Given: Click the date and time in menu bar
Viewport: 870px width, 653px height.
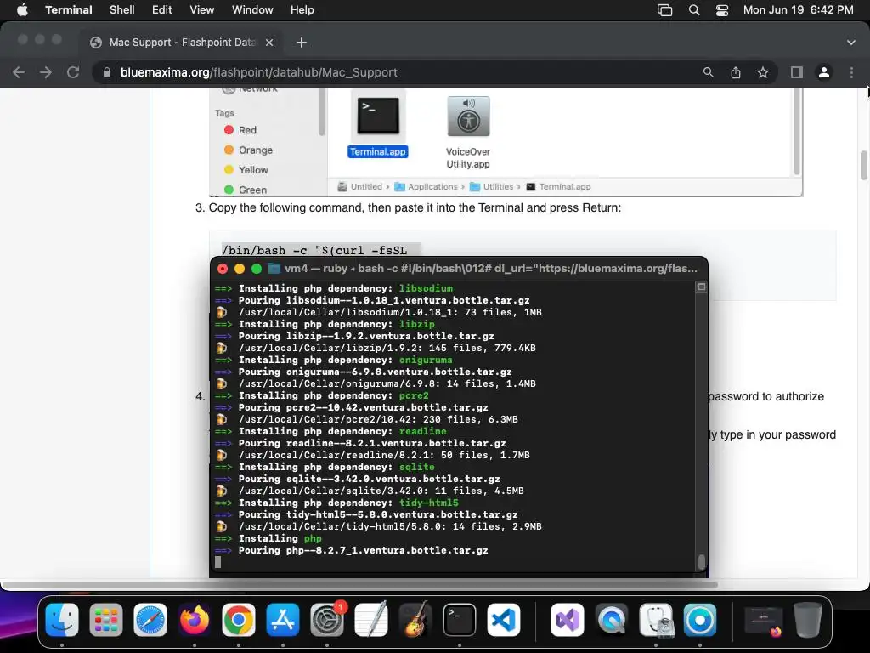Looking at the screenshot, I should 798,9.
